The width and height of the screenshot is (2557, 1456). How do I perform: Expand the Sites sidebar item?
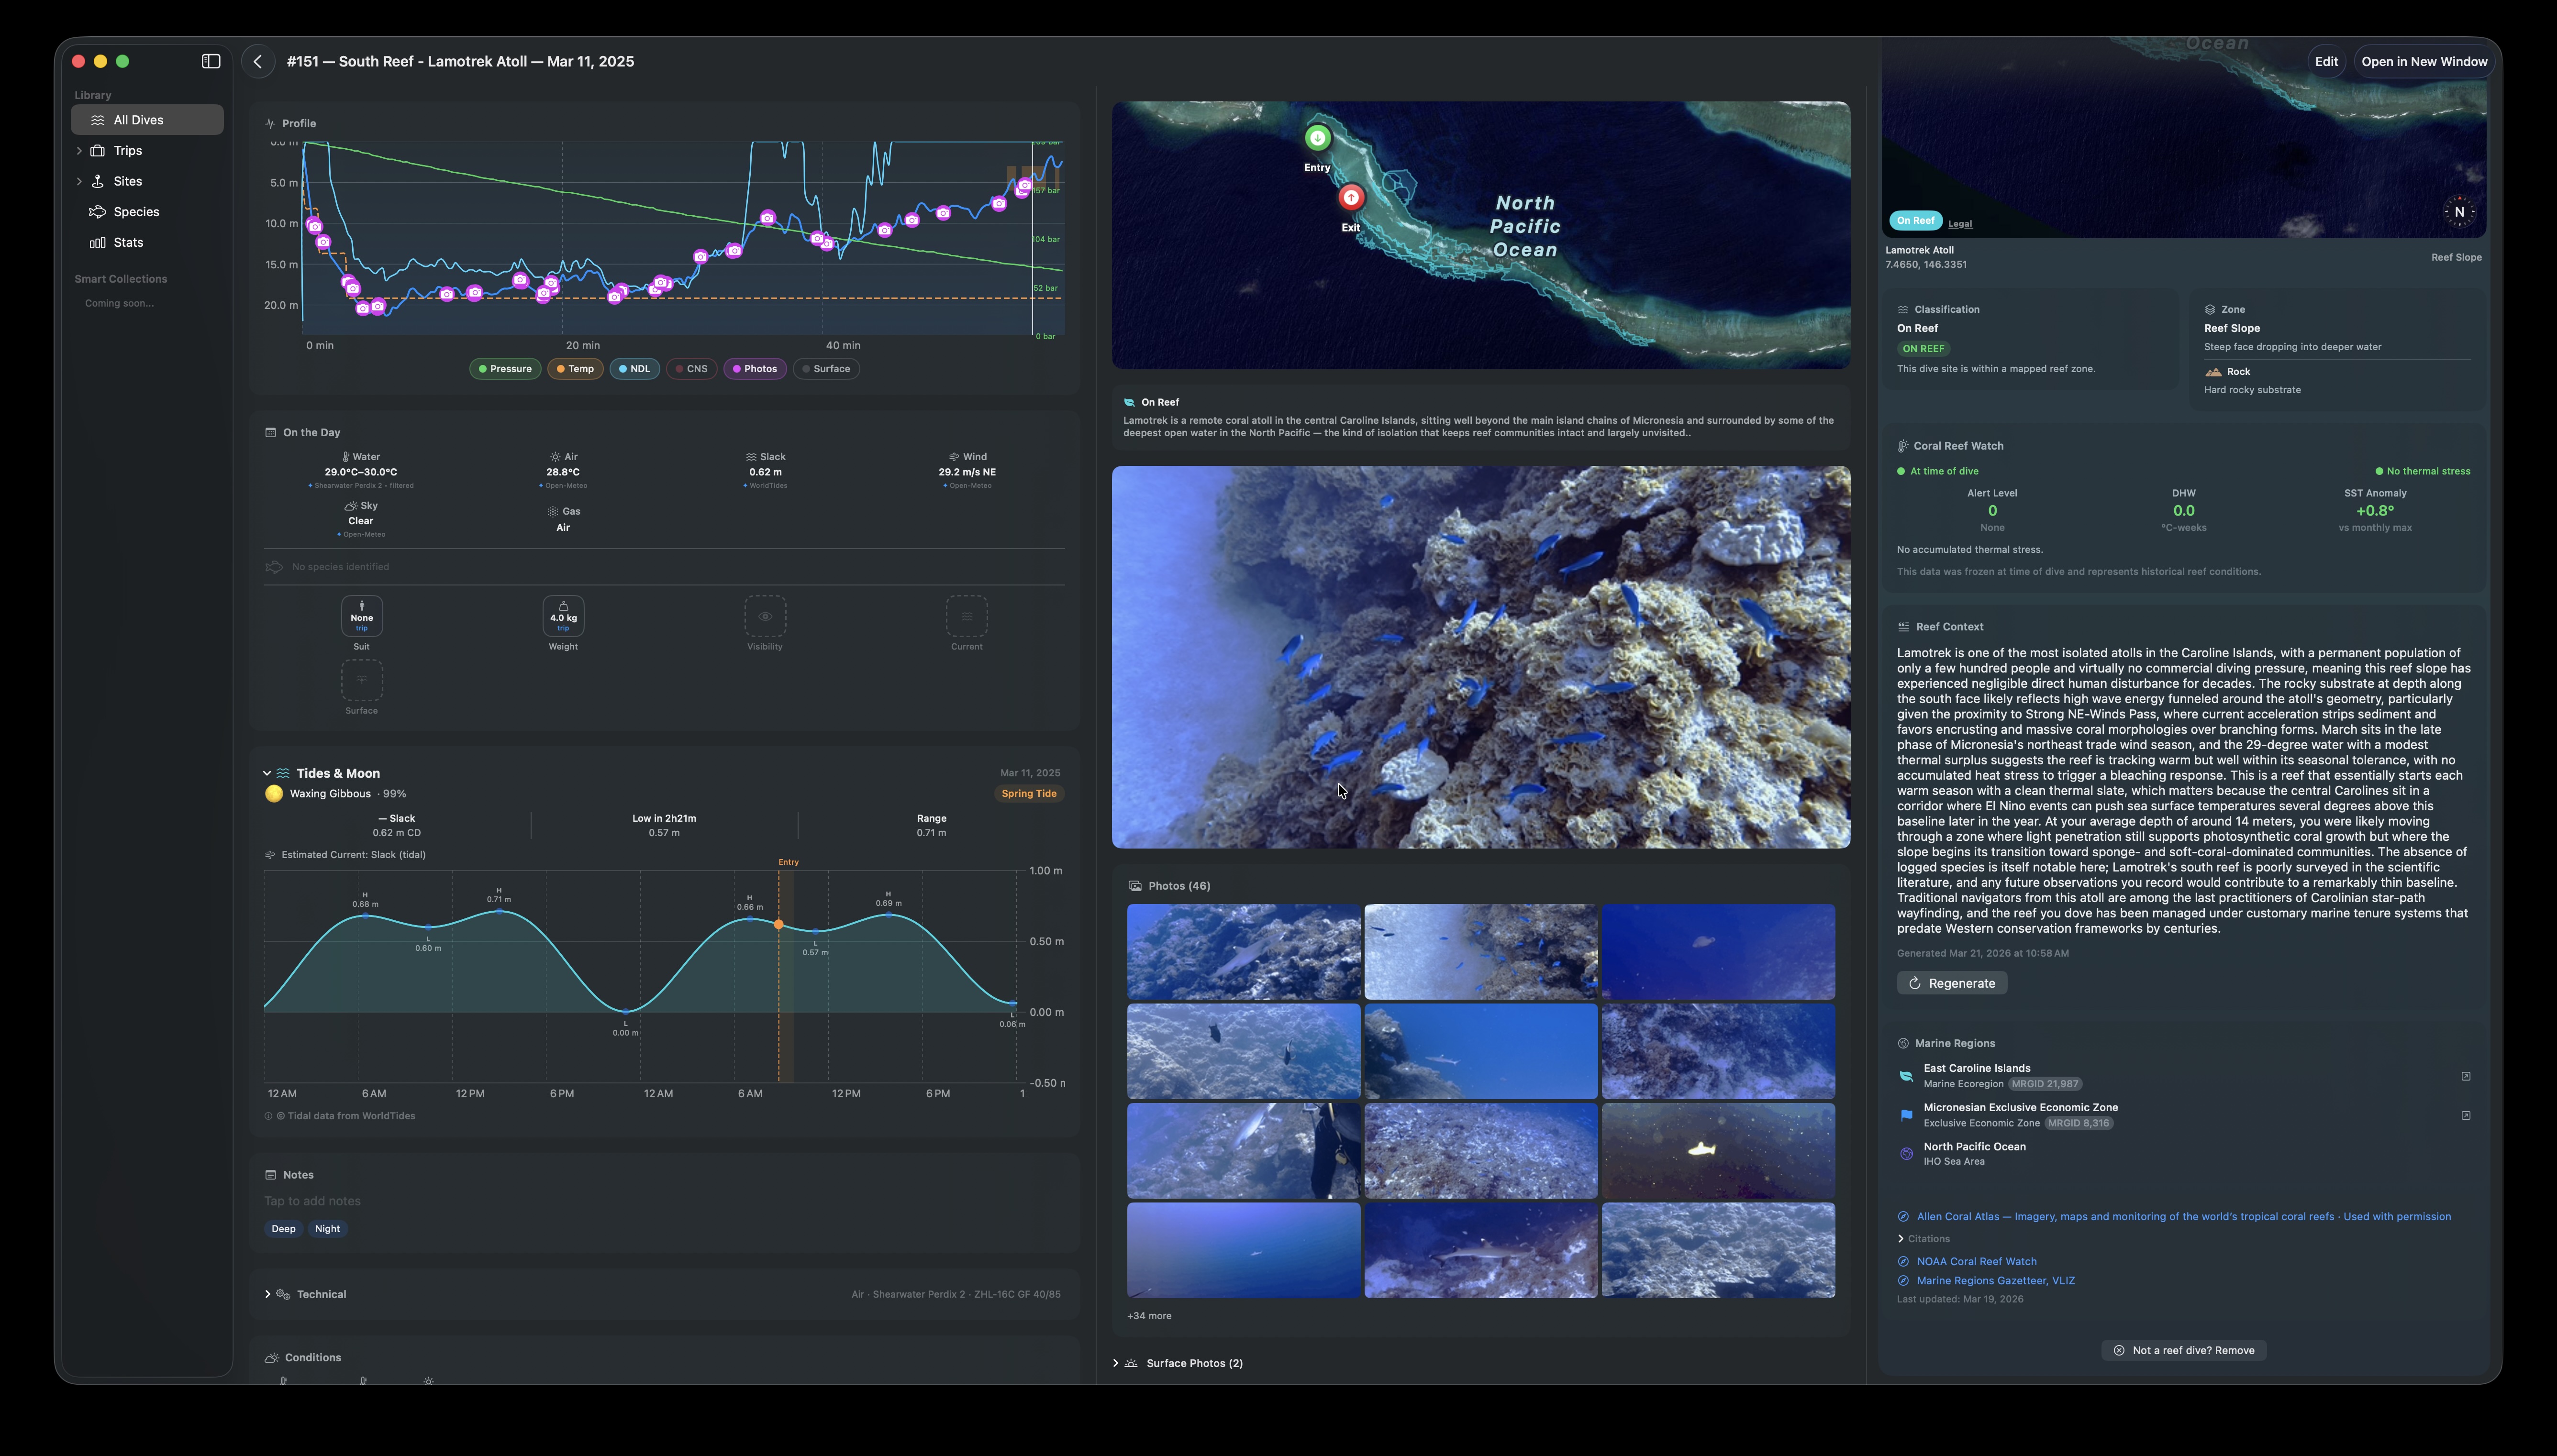79,181
